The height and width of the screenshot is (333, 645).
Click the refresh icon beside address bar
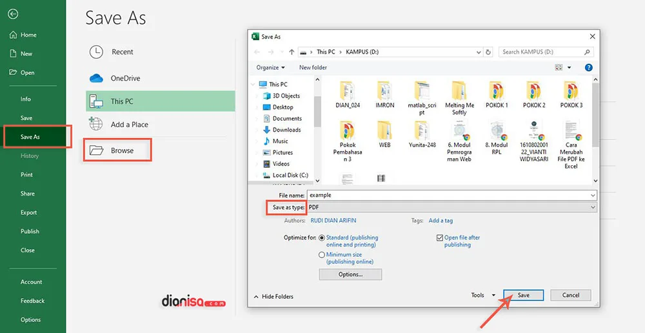488,52
